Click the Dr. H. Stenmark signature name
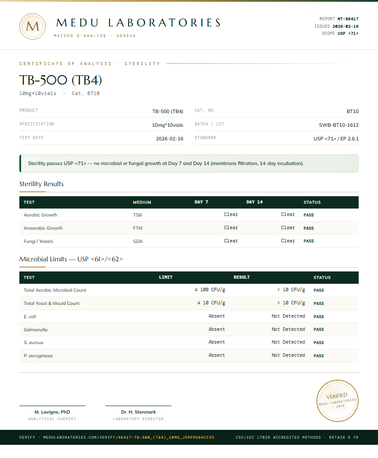Screen dimensions: 378x458 [x=138, y=412]
